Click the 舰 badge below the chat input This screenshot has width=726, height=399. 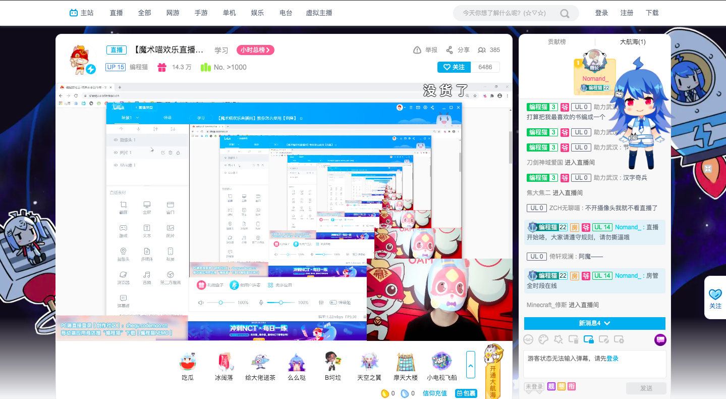coord(552,386)
